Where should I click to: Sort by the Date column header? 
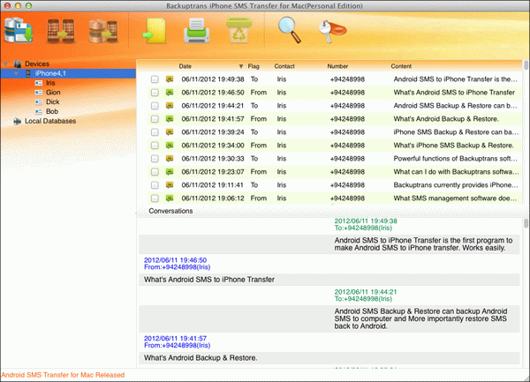click(185, 66)
